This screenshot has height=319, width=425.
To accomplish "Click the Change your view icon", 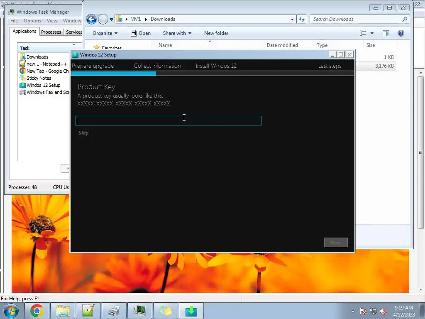I will [363, 33].
